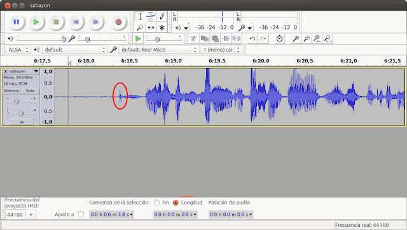The width and height of the screenshot is (407, 230).
Task: Click the Paste icon in edit toolbar
Action: [x=215, y=39]
